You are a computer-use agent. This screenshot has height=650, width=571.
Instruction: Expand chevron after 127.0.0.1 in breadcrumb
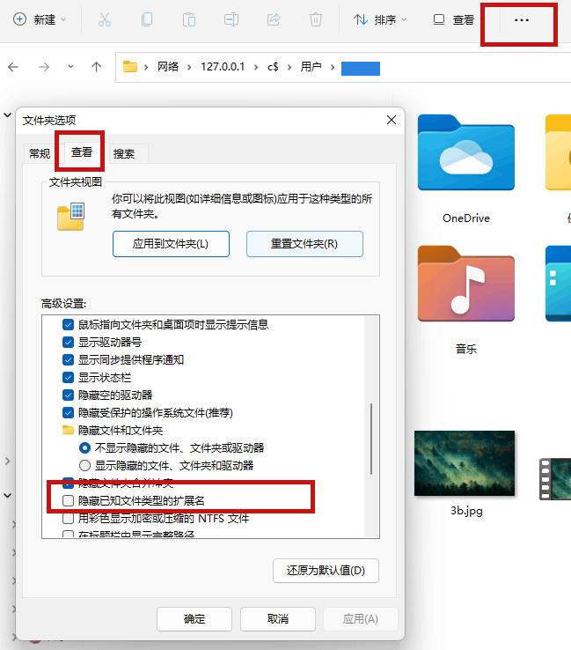pos(256,67)
